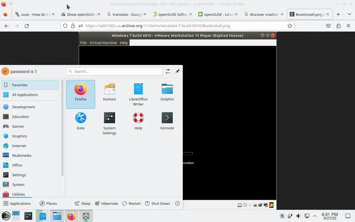This screenshot has width=355, height=222.
Task: Open the pinned Firefox tab
Action: 6,14
